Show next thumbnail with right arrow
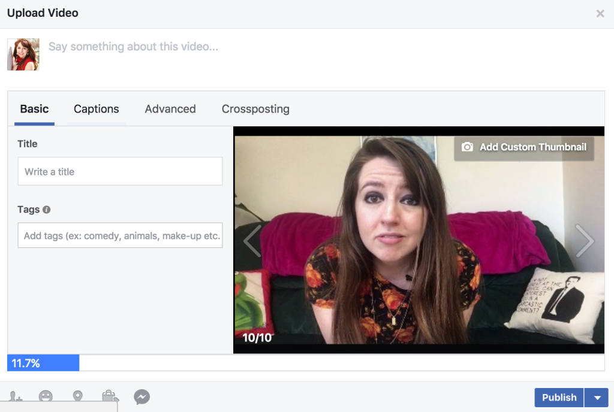Screen dimensions: 614x412 [x=585, y=241]
